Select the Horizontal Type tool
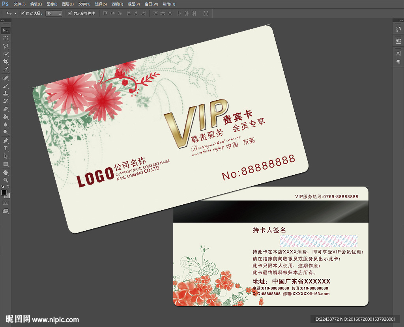The width and height of the screenshot is (404, 327). pos(6,148)
